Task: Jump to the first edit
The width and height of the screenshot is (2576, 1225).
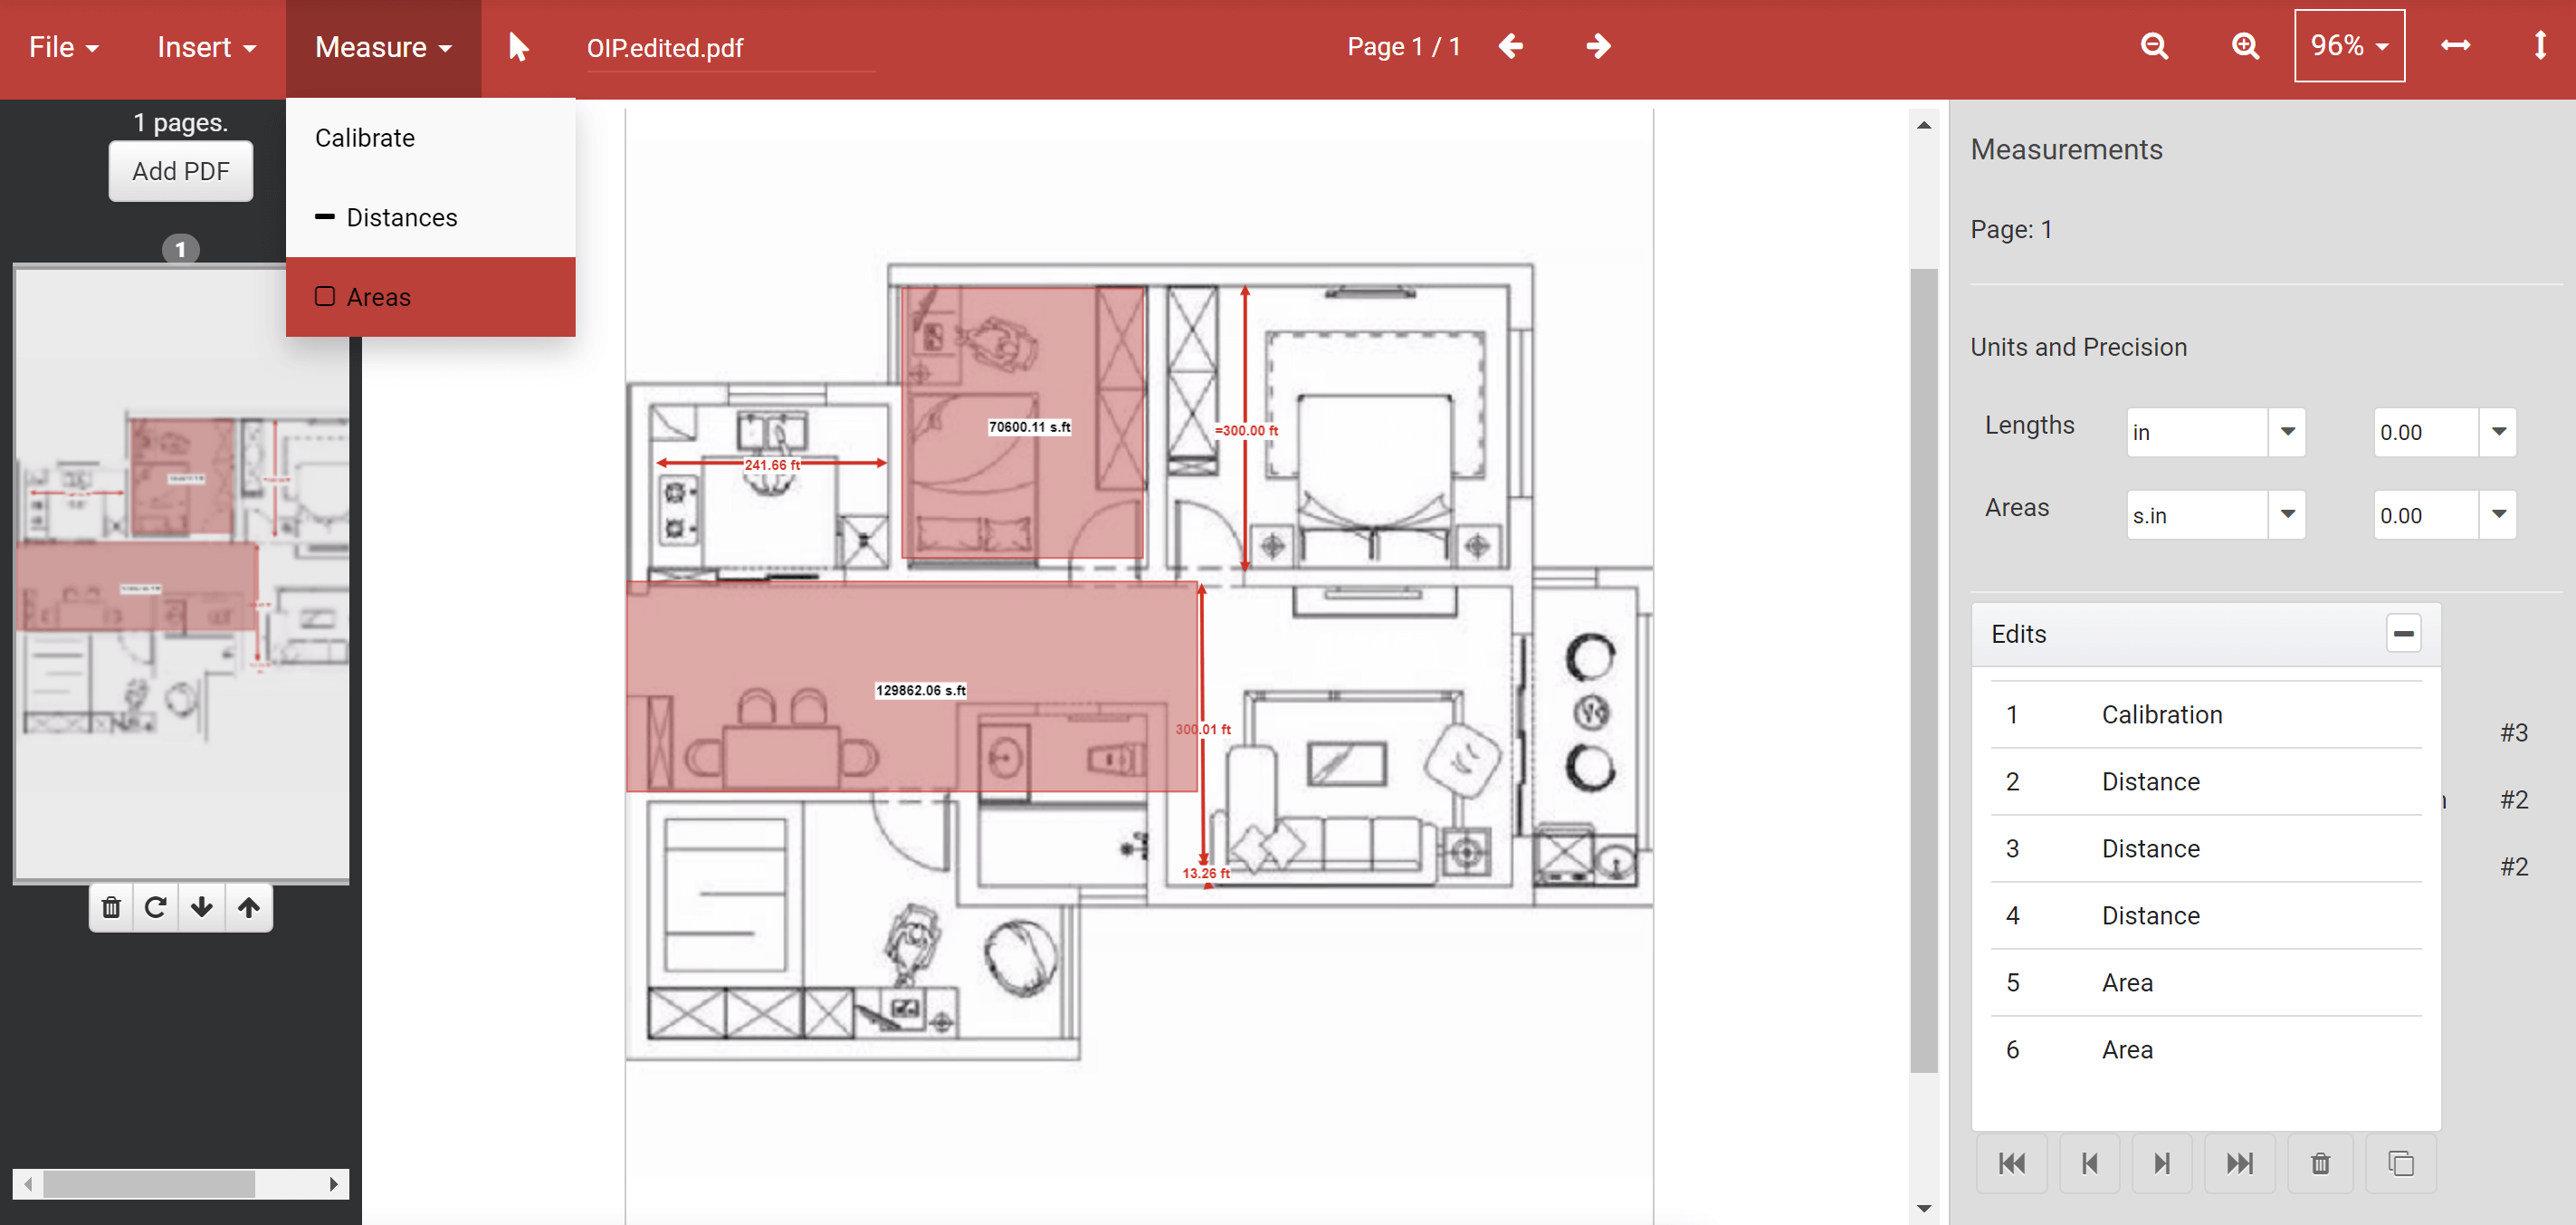Action: 2011,1163
